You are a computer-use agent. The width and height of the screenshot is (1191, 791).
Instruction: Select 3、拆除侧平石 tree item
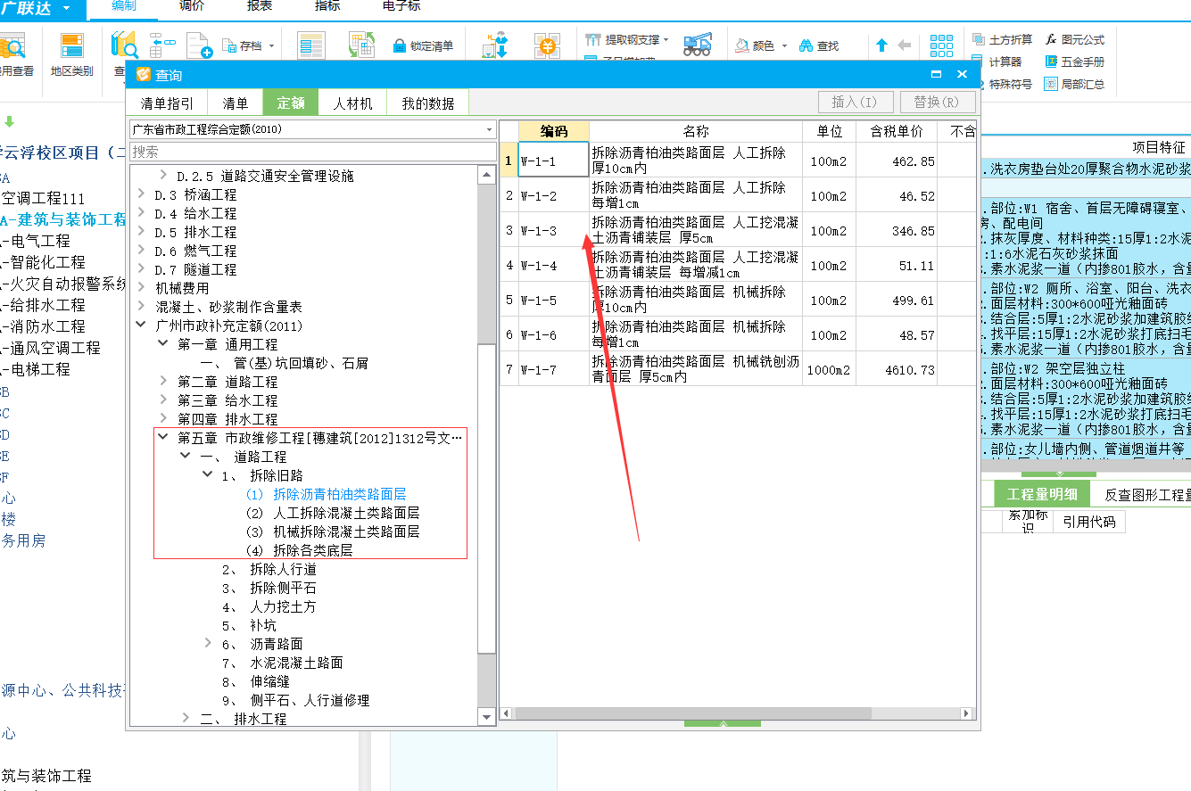269,588
